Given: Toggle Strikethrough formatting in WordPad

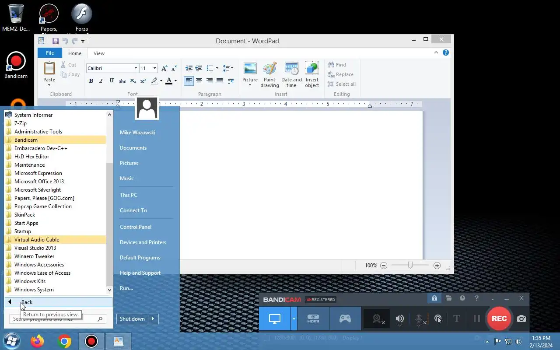Looking at the screenshot, I should (x=122, y=81).
